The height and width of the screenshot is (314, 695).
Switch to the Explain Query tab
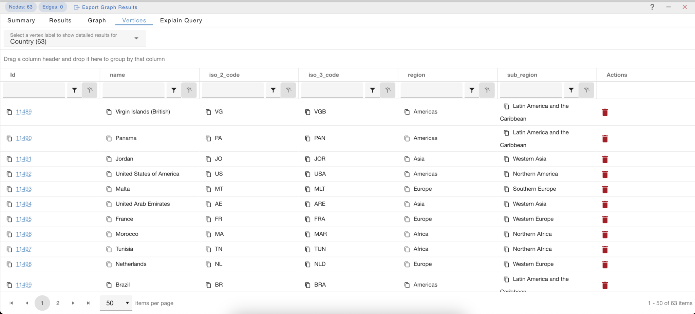pos(181,20)
